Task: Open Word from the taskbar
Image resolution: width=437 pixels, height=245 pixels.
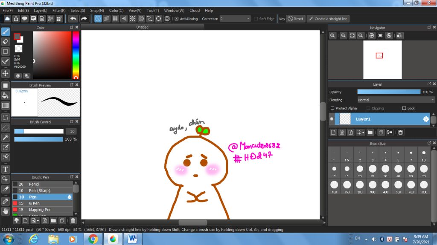Action: pyautogui.click(x=133, y=239)
